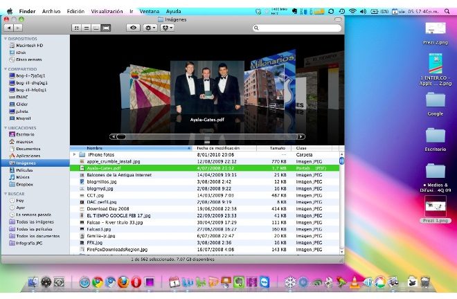Click the Finder search field
This screenshot has height=299, width=457.
[297, 28]
